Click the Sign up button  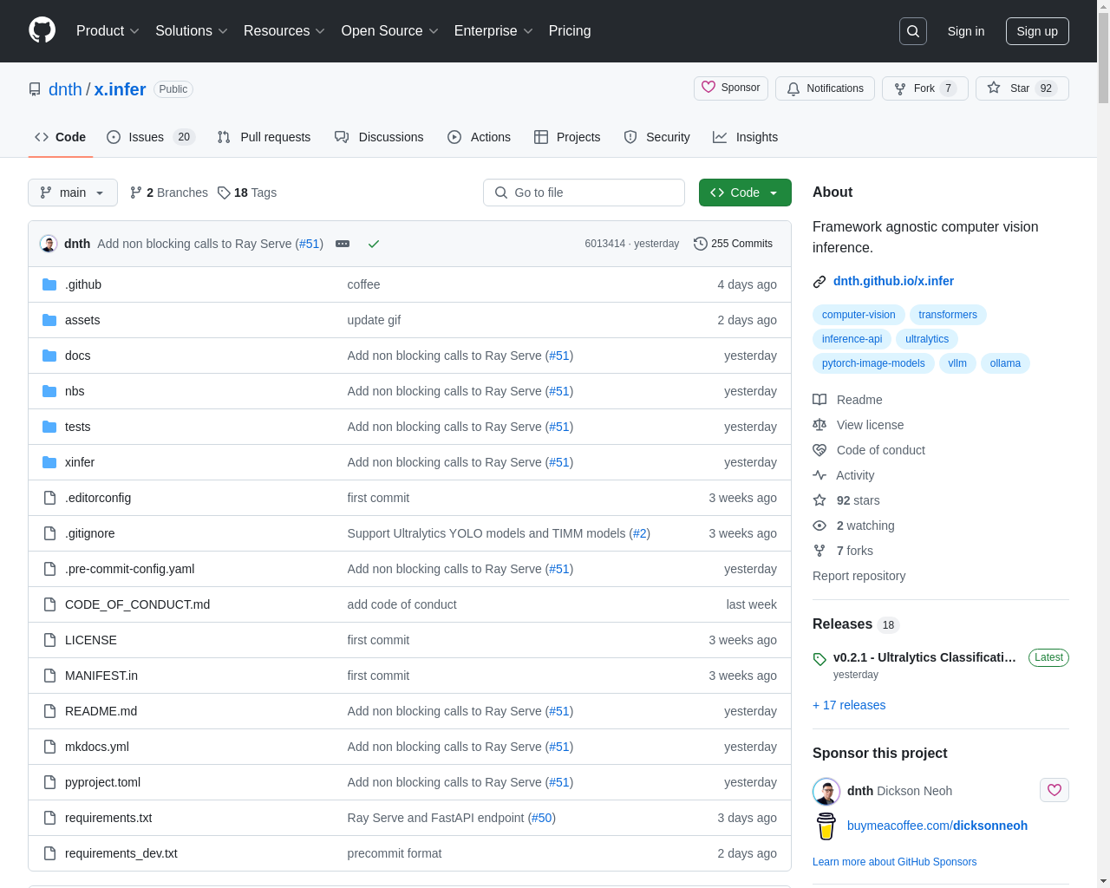1037,31
